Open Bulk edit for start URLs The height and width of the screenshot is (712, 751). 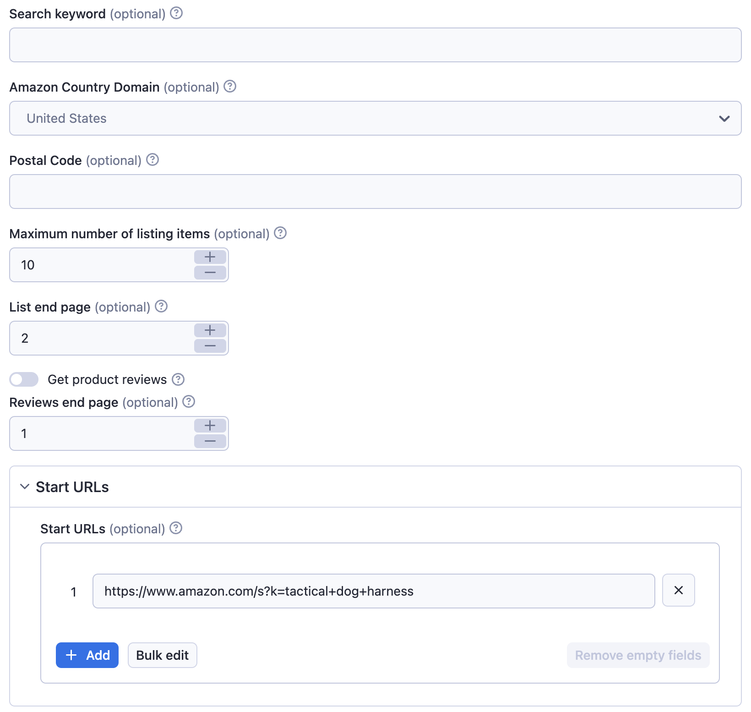click(162, 655)
